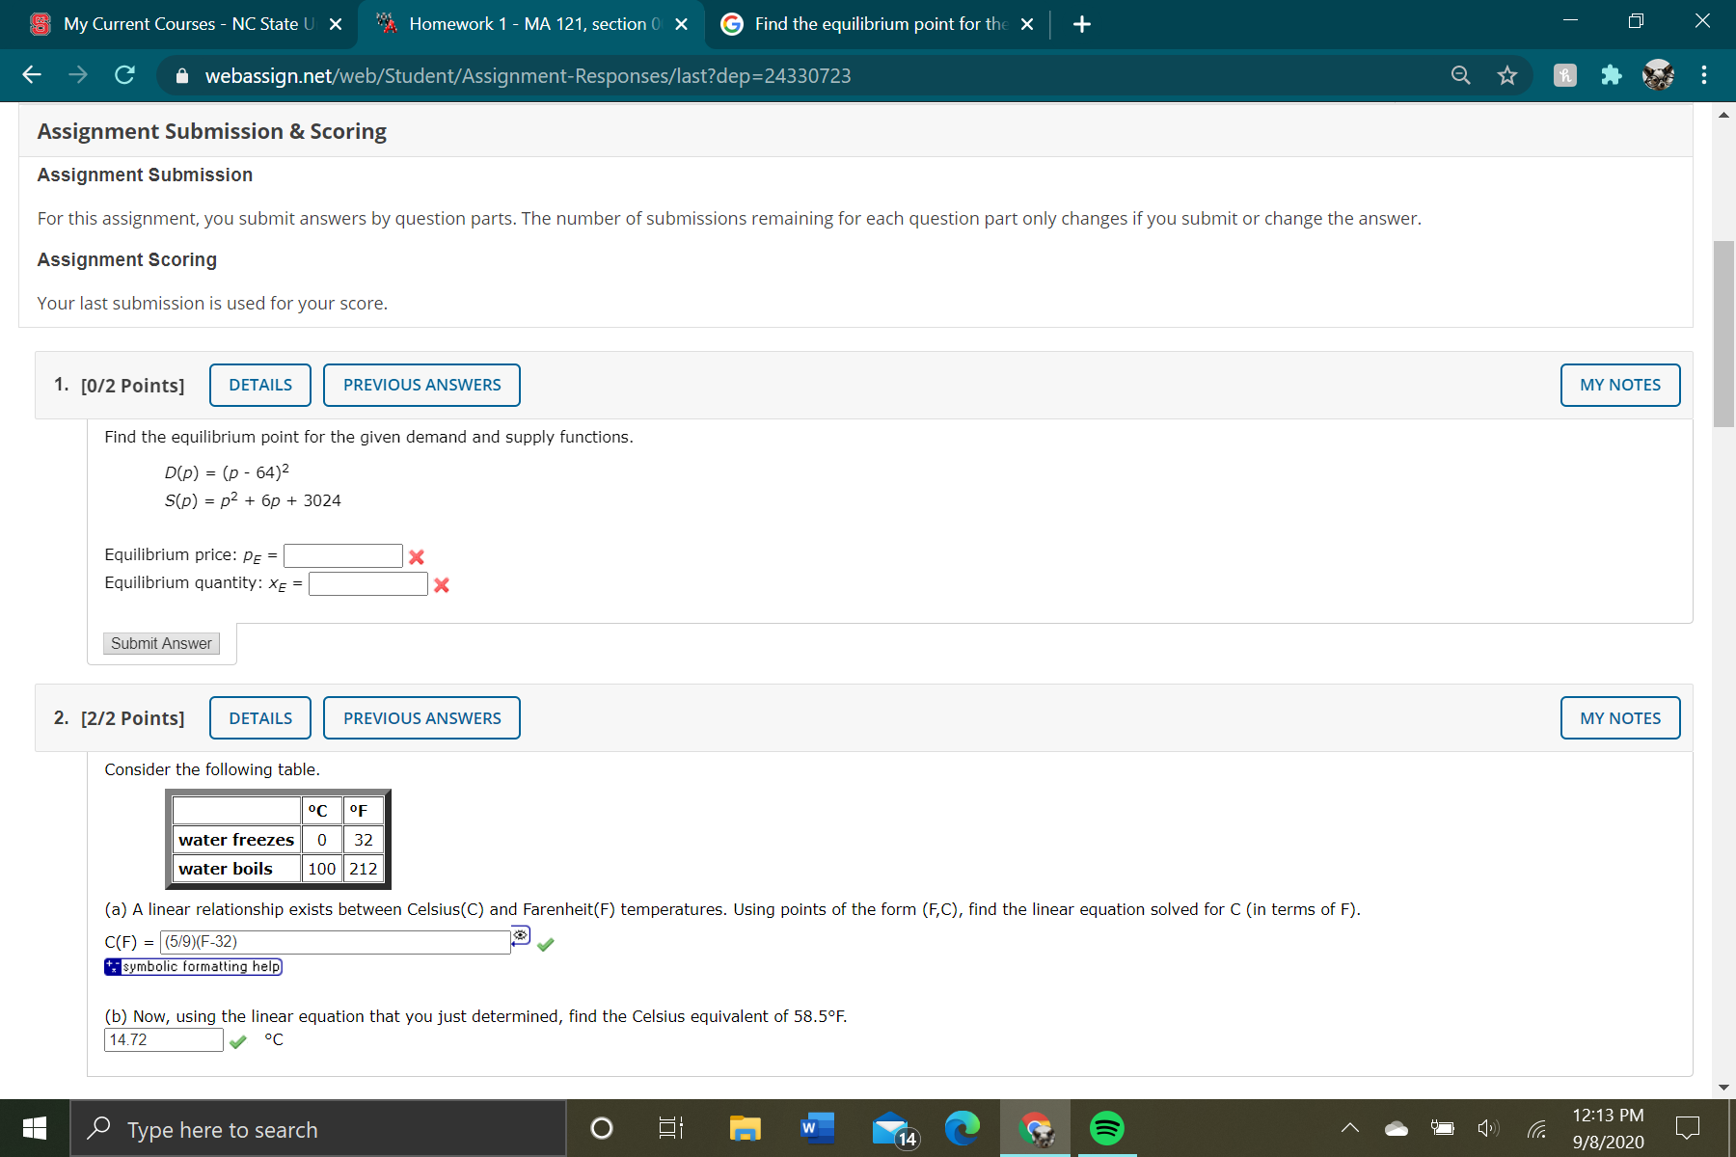Open Previous Answers for question 1
Screen dimensions: 1736x1157
coord(421,385)
